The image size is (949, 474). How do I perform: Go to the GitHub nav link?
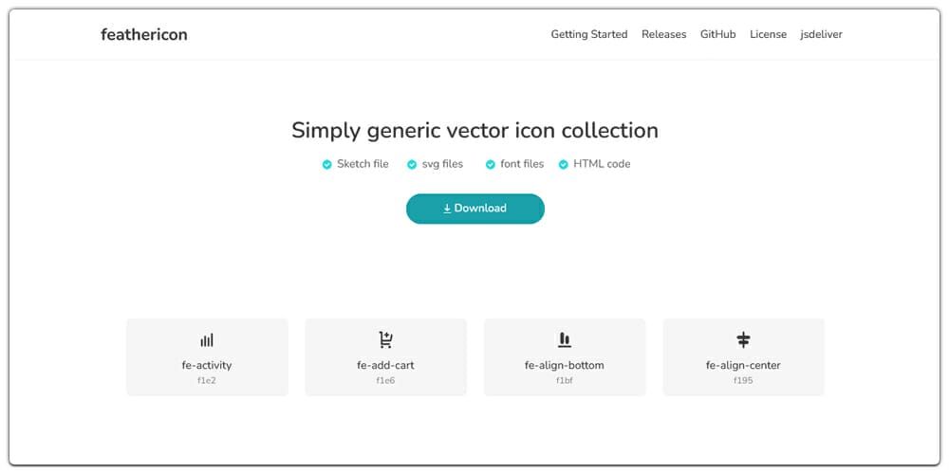[x=717, y=34]
